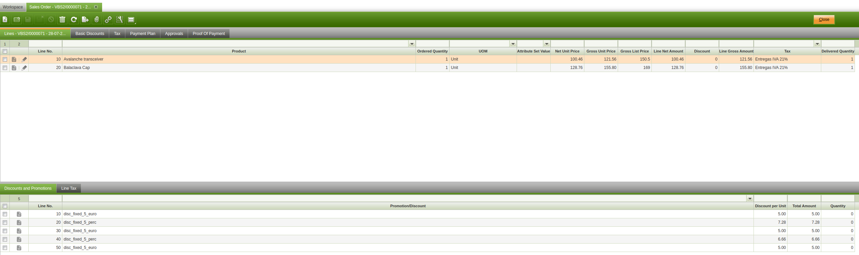Click the orange Close button
Viewport: 859px width, 255px height.
click(824, 20)
